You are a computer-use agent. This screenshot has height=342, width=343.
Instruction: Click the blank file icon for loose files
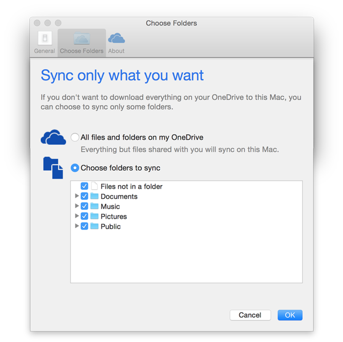(94, 186)
